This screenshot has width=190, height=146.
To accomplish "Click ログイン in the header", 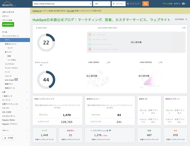I will point(177,4).
